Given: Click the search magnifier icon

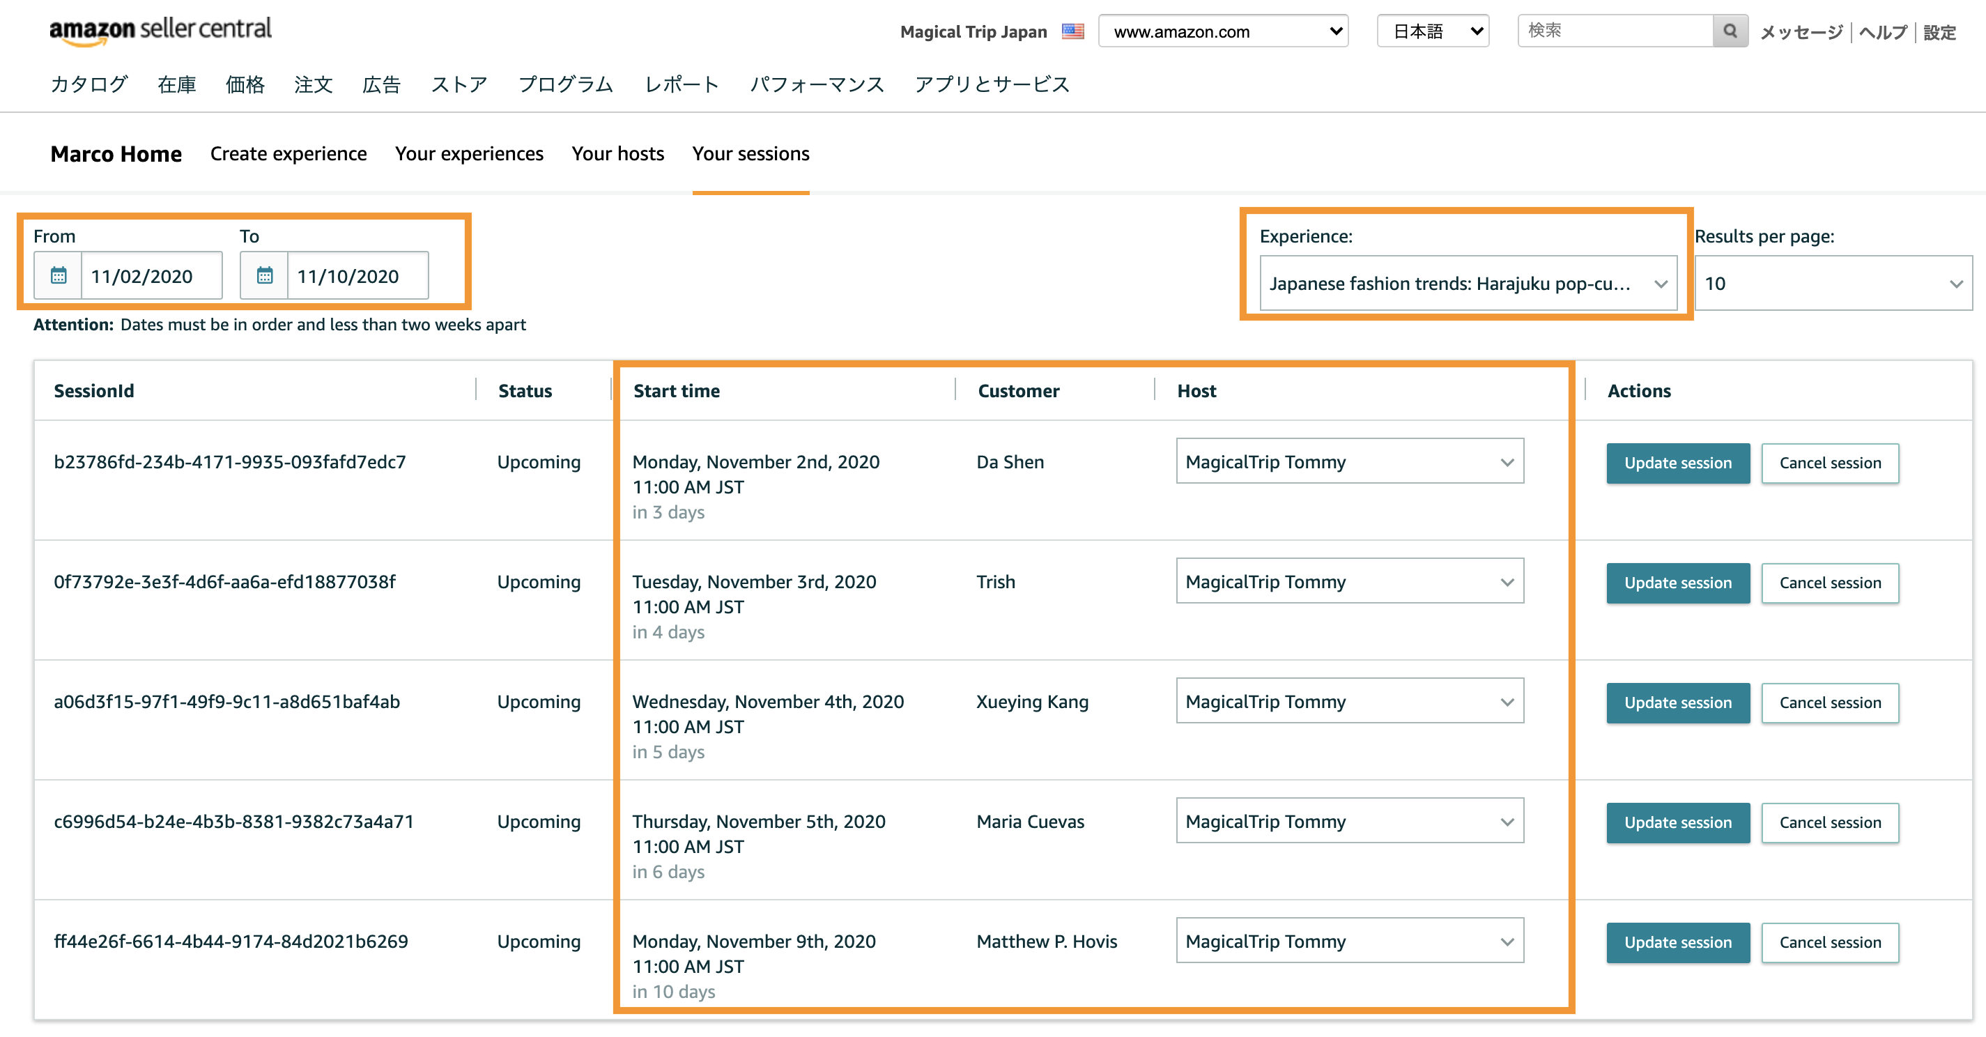Looking at the screenshot, I should [1730, 31].
